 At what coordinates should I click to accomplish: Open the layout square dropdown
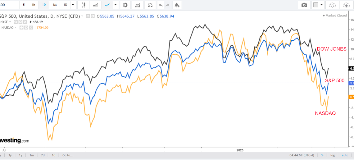tap(318, 5)
